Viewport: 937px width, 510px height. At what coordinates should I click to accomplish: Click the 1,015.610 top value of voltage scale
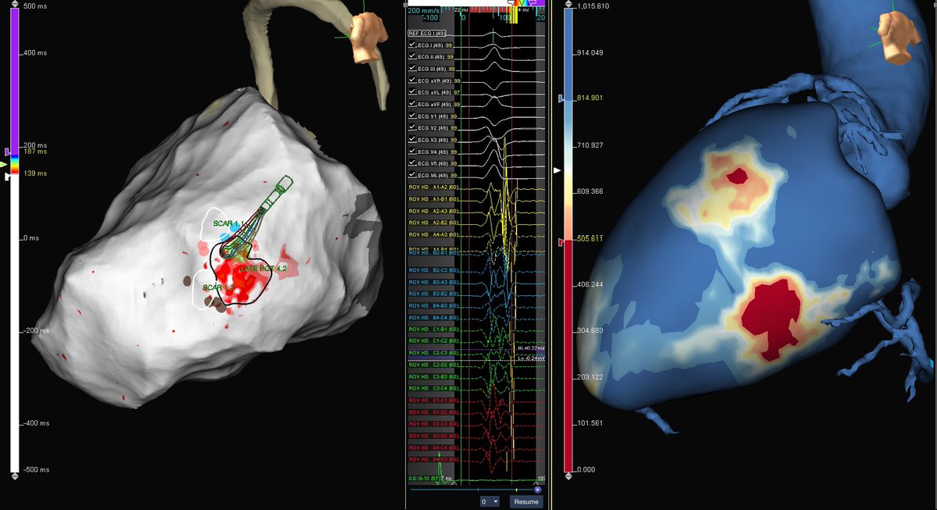pyautogui.click(x=593, y=6)
